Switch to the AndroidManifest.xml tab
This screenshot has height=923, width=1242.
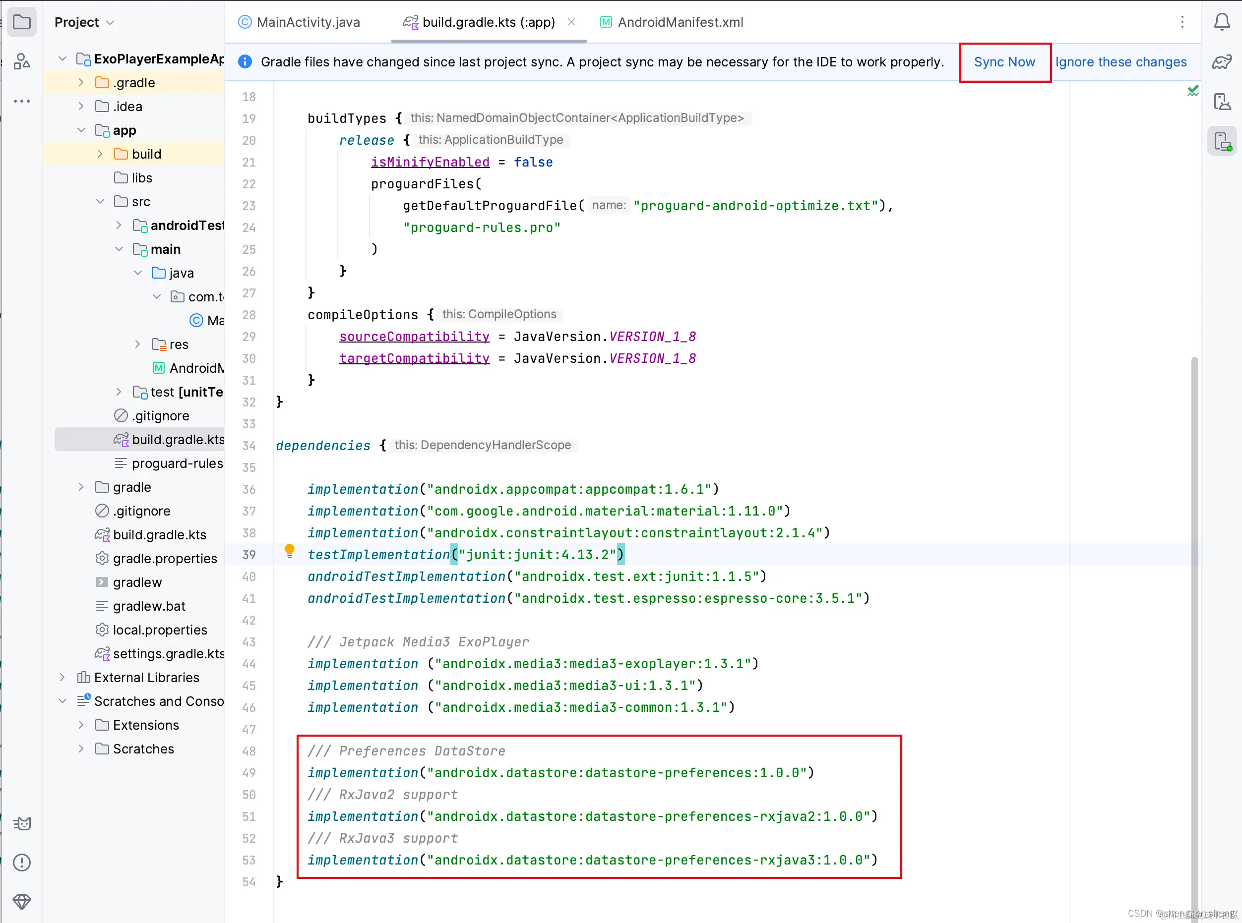[679, 22]
